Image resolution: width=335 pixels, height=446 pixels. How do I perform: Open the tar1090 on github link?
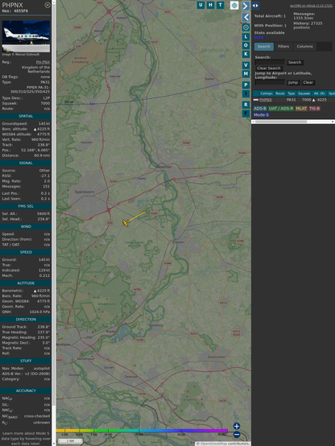[x=311, y=6]
